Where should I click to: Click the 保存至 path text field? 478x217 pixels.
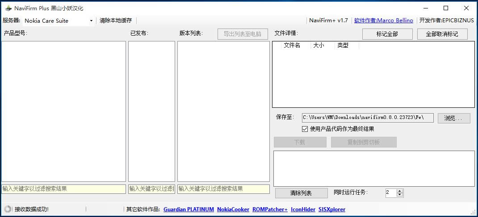pos(367,118)
